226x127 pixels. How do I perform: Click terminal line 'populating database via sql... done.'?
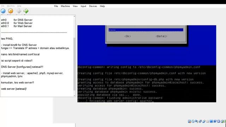(x=109, y=95)
